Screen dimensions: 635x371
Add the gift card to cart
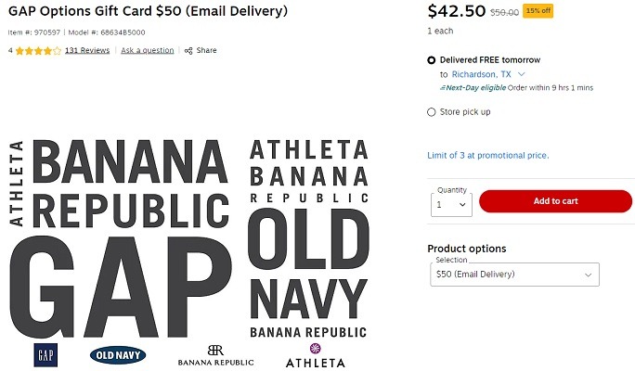click(555, 201)
